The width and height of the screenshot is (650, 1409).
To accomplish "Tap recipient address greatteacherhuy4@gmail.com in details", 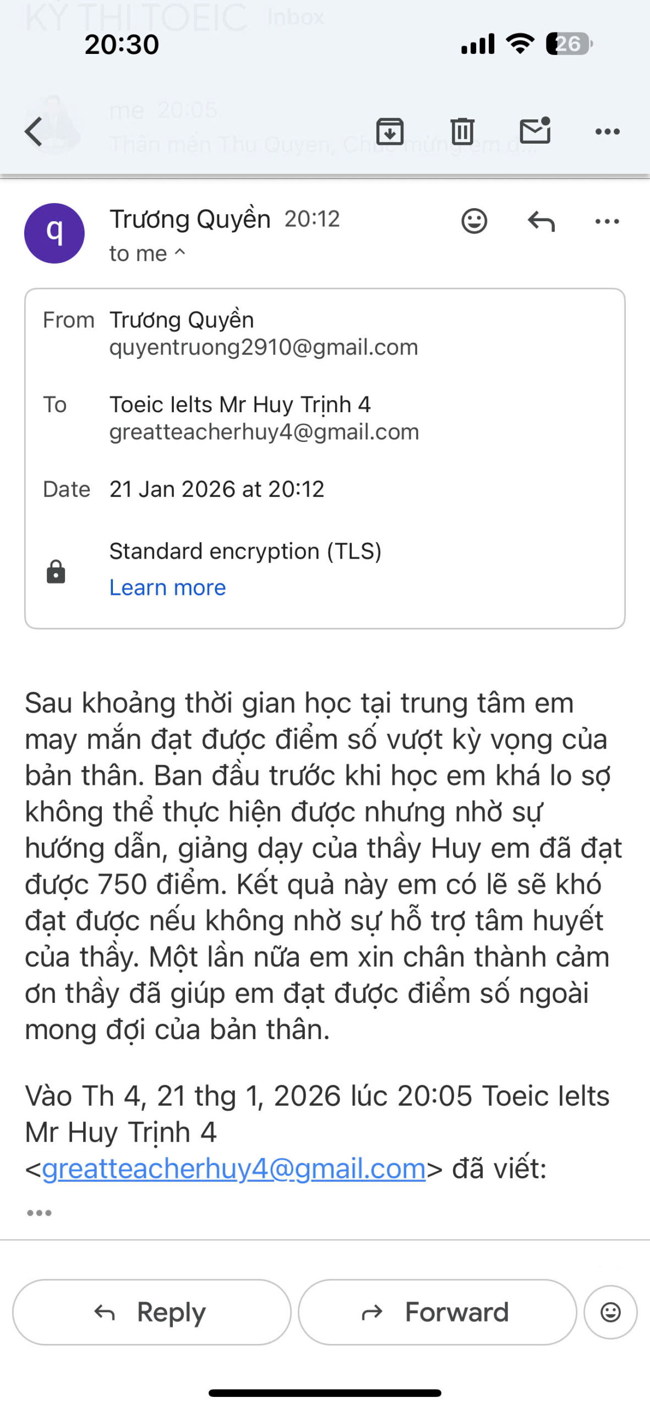I will pos(264,432).
